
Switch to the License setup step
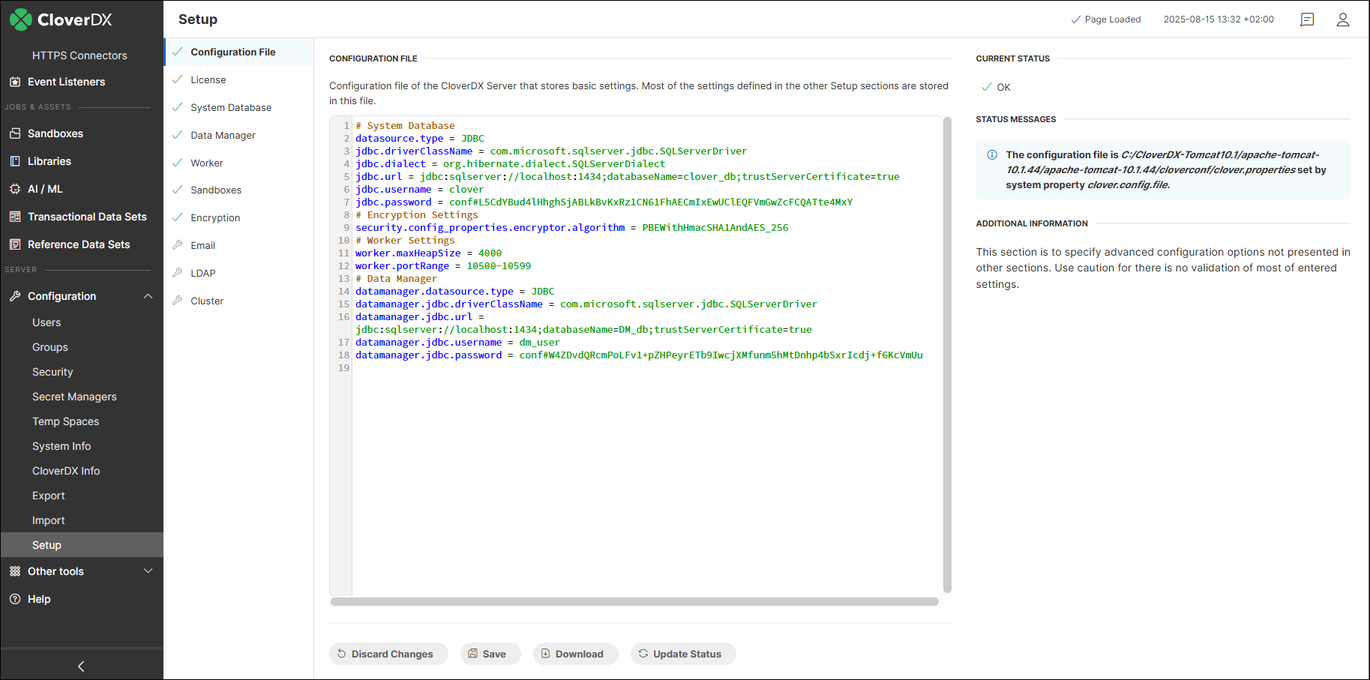click(208, 79)
